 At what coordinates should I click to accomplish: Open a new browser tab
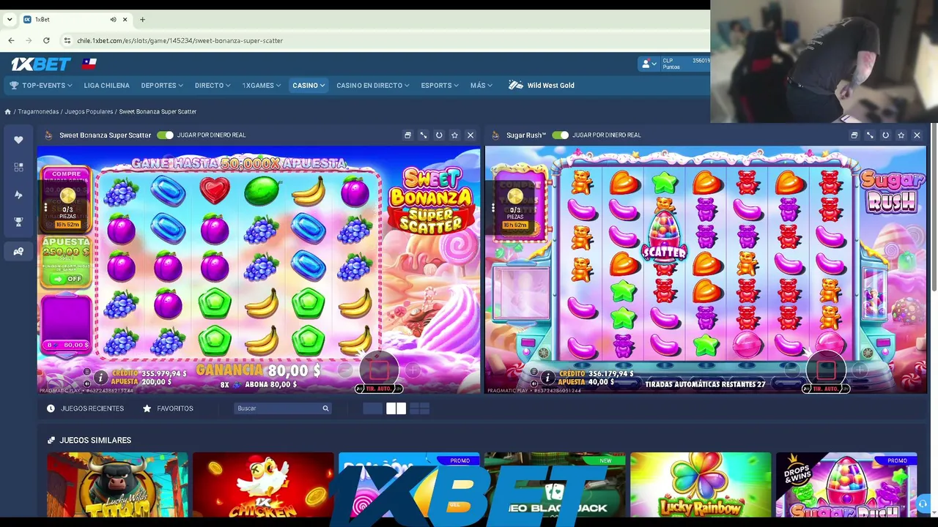142,20
